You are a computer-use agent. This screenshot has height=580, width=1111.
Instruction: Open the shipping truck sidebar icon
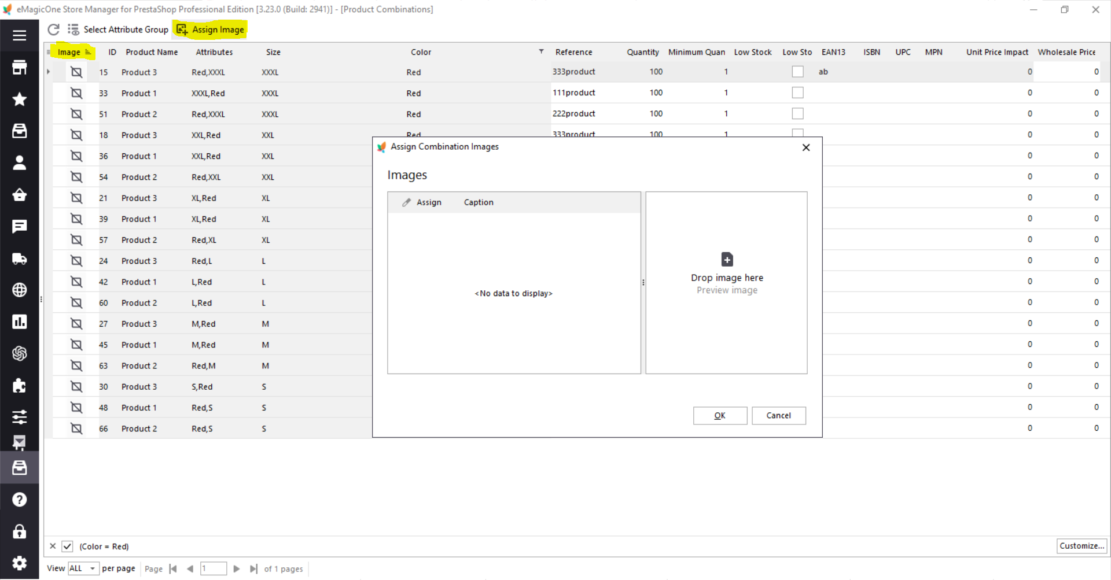(x=20, y=258)
